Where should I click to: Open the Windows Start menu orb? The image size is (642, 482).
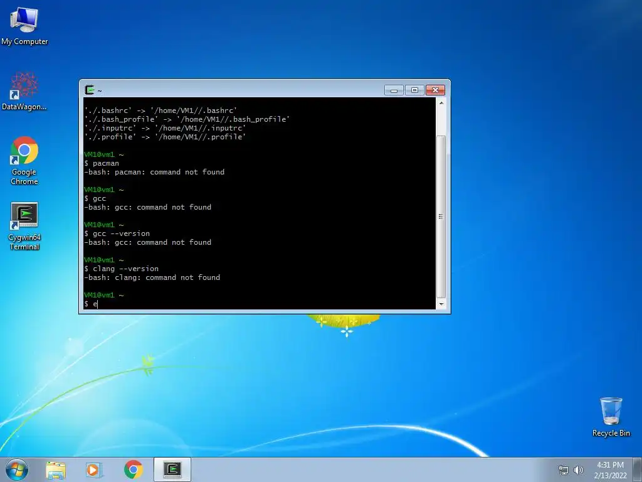click(17, 469)
